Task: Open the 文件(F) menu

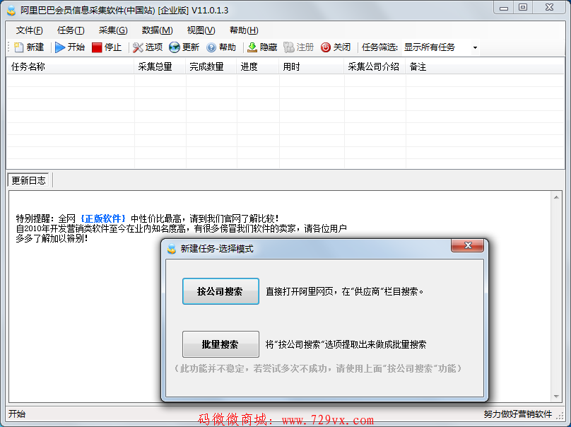Action: pyautogui.click(x=29, y=30)
